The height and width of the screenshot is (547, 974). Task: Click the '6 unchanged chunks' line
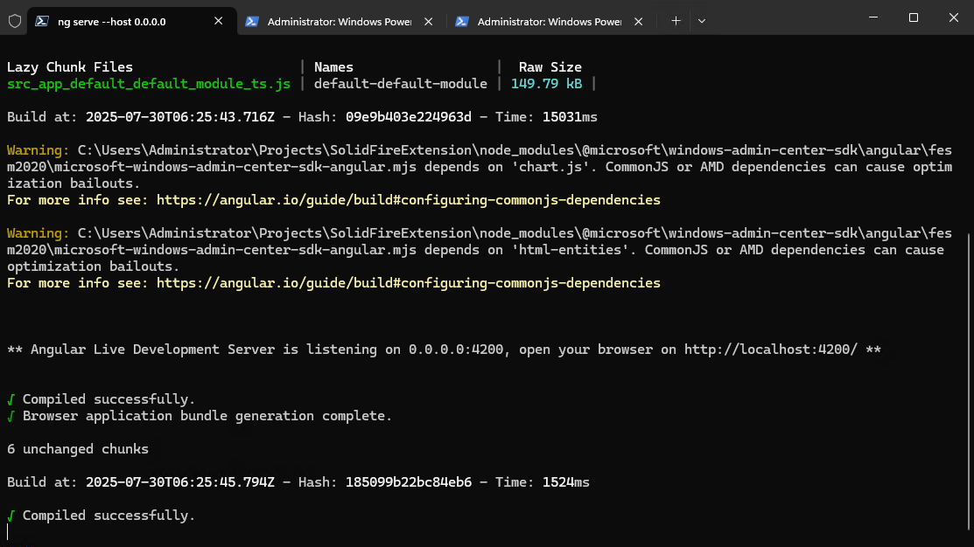coord(78,449)
